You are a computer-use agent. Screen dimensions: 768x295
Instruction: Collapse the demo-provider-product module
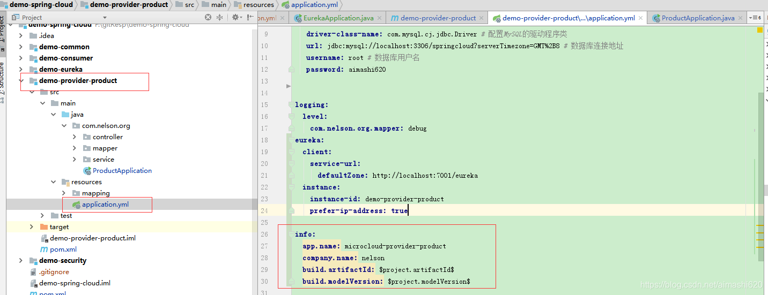21,81
